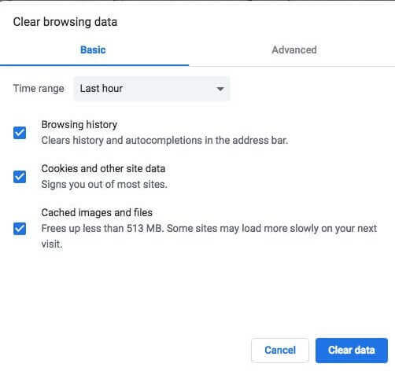395x371 pixels.
Task: Click the 'Signs you out of most sites' text
Action: (104, 185)
